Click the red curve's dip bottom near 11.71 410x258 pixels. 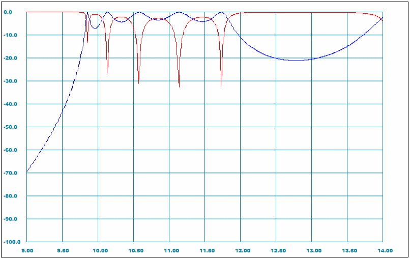pos(221,85)
